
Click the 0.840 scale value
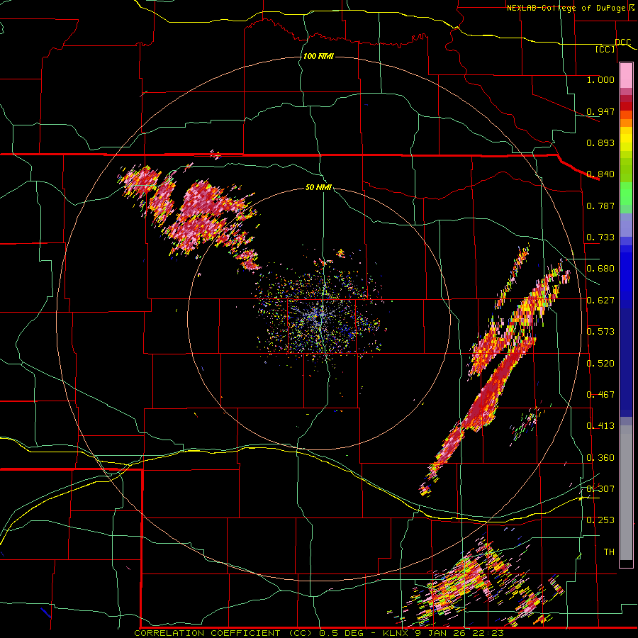(x=600, y=174)
